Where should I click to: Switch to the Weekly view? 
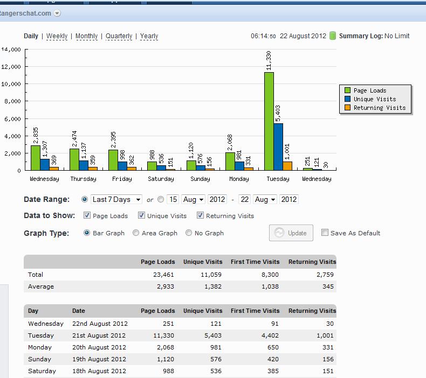57,36
